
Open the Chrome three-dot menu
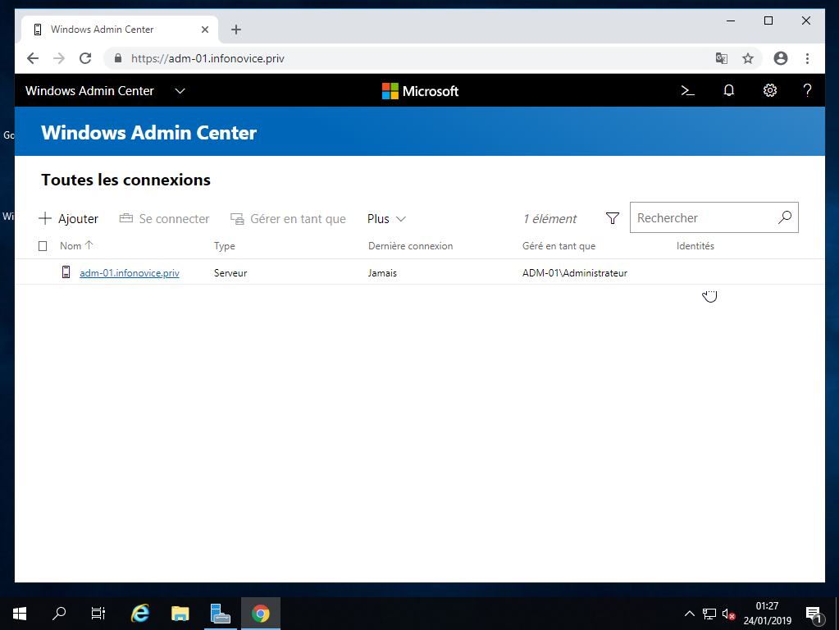coord(807,58)
